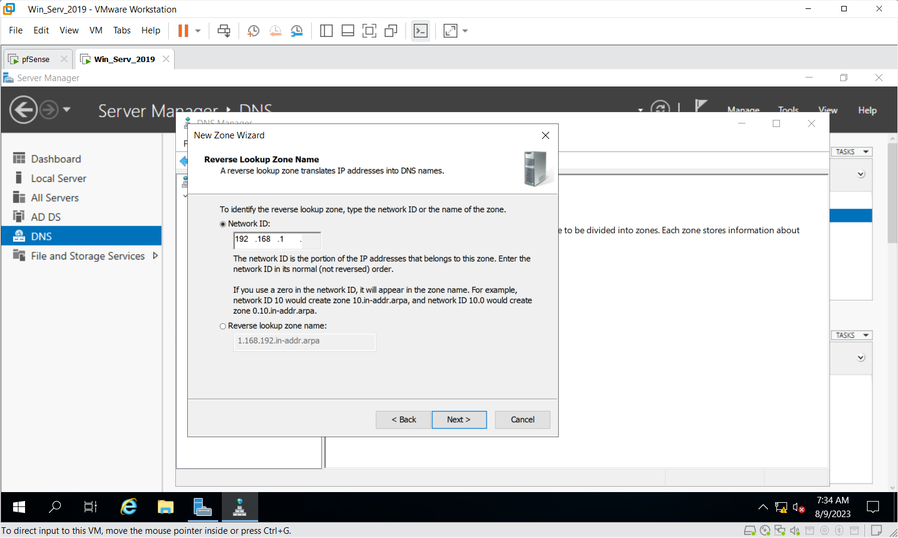Open the Windows notification center icon
Screen dimensions: 898x538
pyautogui.click(x=873, y=507)
